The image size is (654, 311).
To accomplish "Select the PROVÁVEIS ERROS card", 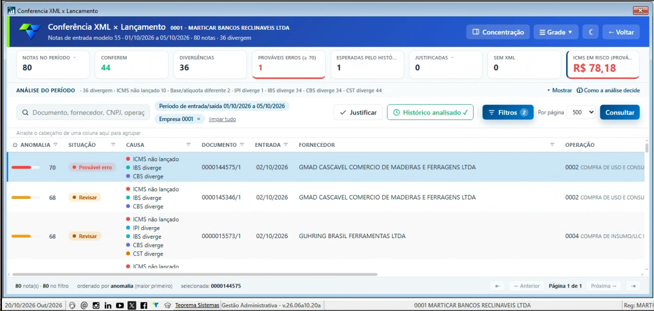I will 289,64.
